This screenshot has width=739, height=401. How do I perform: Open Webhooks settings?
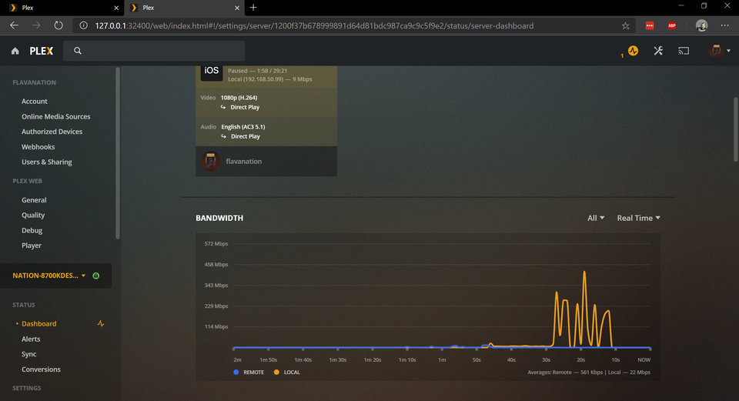click(38, 146)
